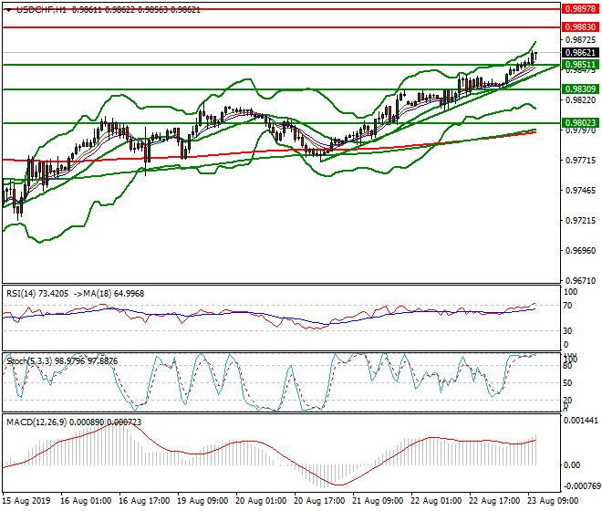Select the 0.98830 red resistance level label
The image size is (602, 511).
coord(580,26)
